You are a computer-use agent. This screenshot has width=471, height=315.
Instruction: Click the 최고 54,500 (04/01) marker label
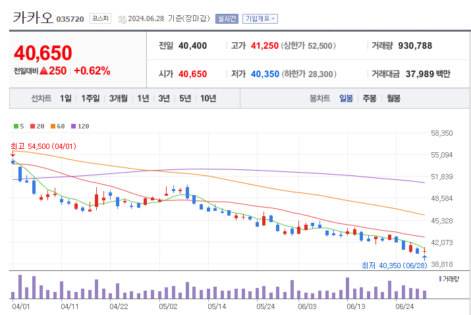[43, 146]
